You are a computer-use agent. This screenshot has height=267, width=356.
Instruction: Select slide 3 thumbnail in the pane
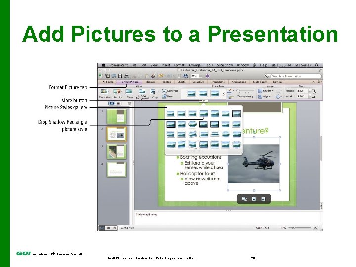116,152
